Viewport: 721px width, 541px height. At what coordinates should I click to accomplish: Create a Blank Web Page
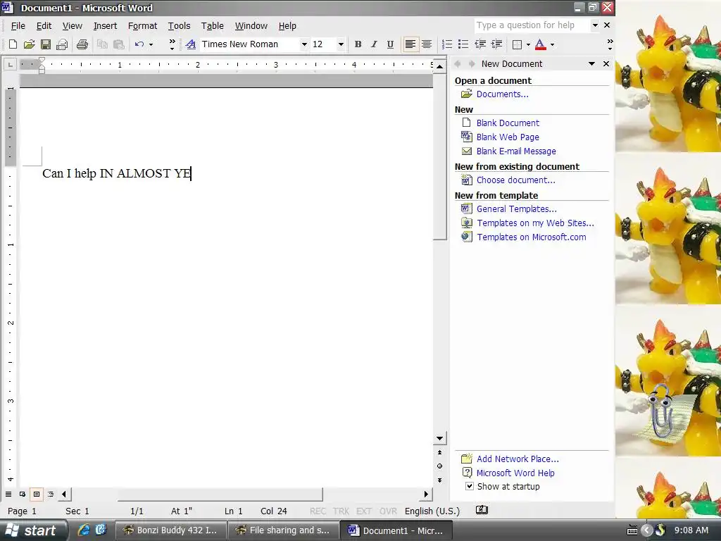[508, 137]
